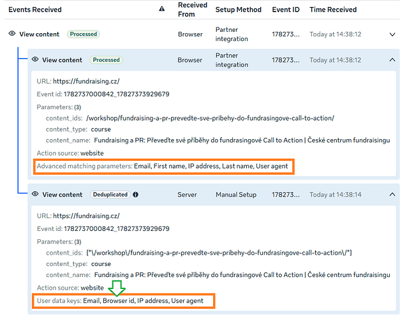Click info icon next to Deduplicated badge
This screenshot has width=400, height=319.
pos(135,195)
